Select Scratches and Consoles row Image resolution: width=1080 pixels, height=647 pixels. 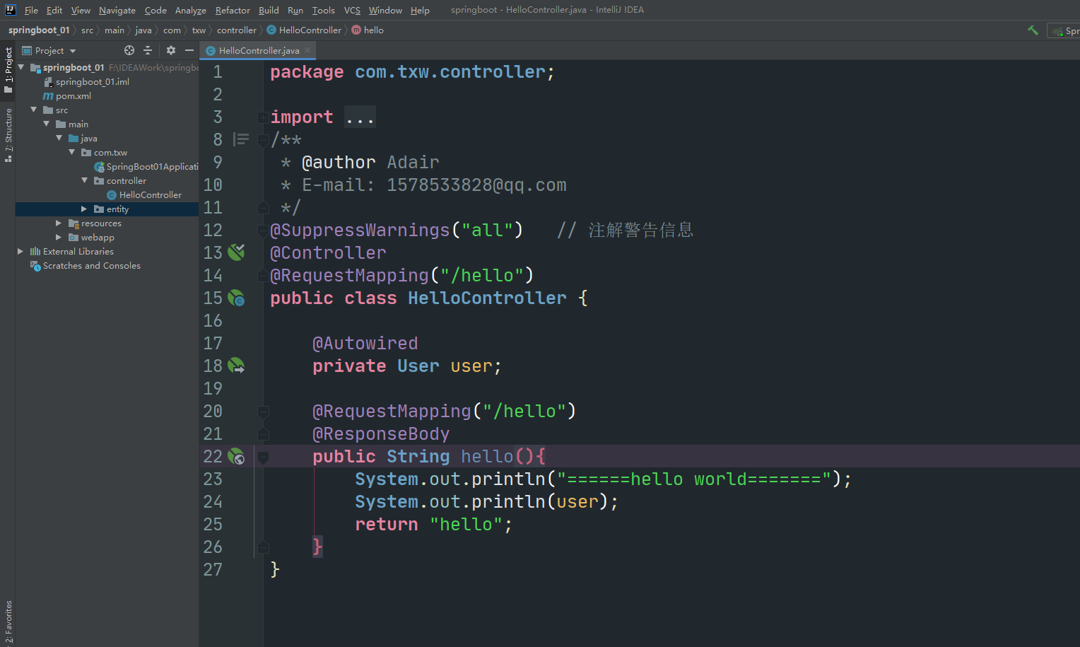[x=107, y=265]
